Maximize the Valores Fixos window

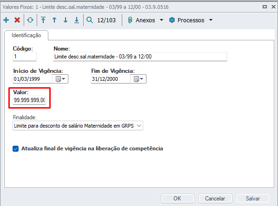tap(265, 6)
